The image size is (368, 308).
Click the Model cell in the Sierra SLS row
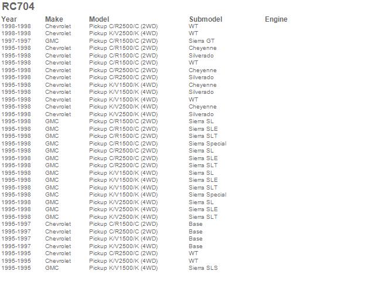tap(124, 268)
